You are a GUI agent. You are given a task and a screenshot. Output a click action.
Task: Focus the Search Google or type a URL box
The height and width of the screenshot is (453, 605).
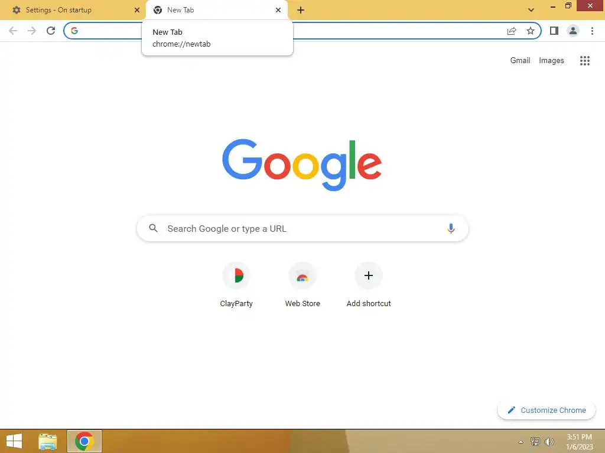click(302, 228)
